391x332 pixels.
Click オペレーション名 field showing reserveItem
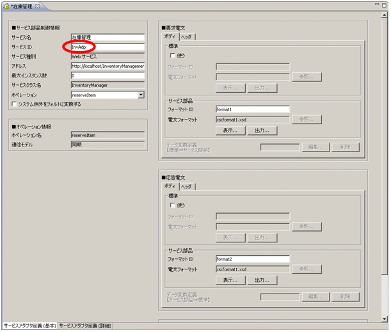pos(108,136)
